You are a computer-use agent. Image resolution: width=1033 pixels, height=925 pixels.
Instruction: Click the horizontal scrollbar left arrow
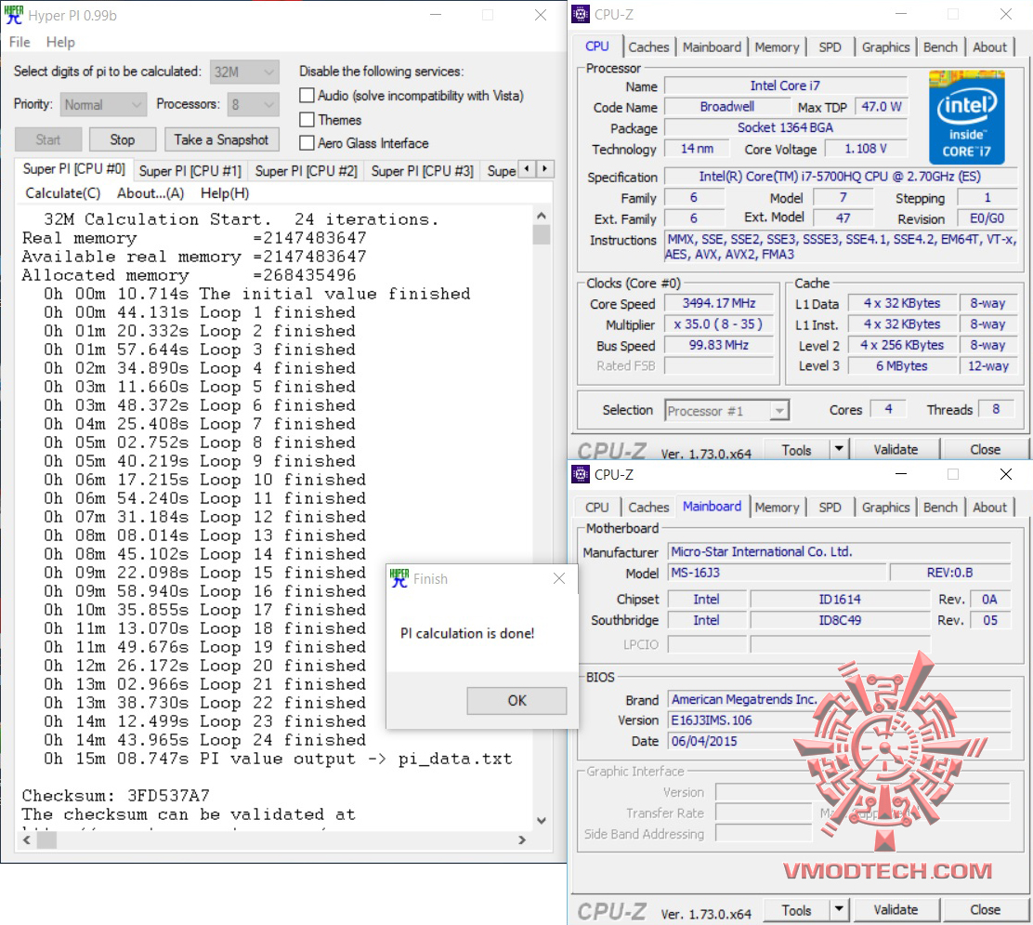27,840
